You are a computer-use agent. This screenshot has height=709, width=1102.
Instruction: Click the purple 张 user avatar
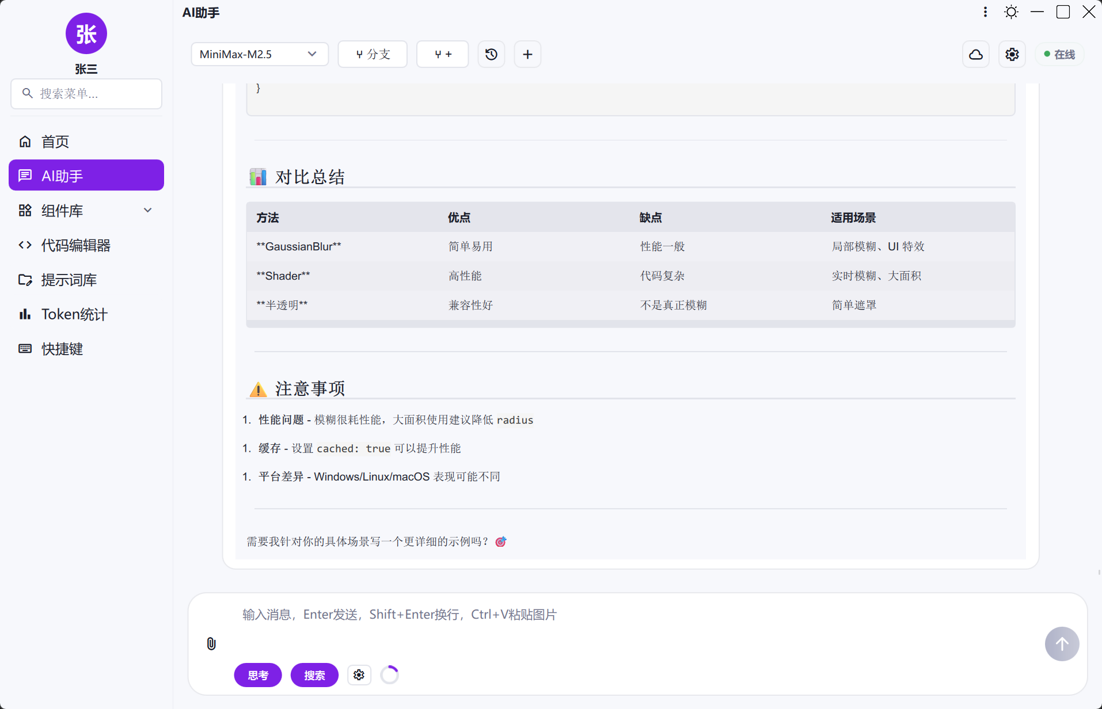click(86, 33)
